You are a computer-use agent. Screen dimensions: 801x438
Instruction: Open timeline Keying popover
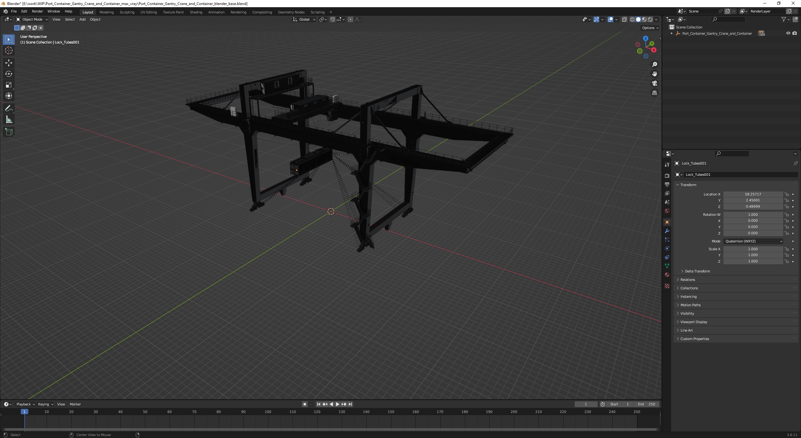pyautogui.click(x=45, y=404)
